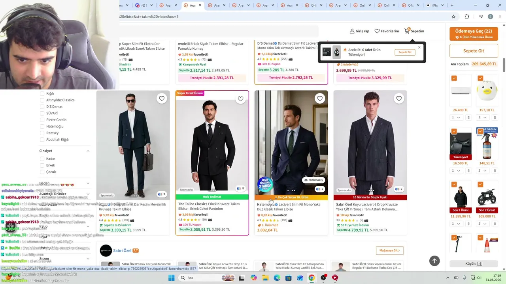Open Microsoft Store from the taskbar
This screenshot has width=506, height=284.
coord(289,278)
